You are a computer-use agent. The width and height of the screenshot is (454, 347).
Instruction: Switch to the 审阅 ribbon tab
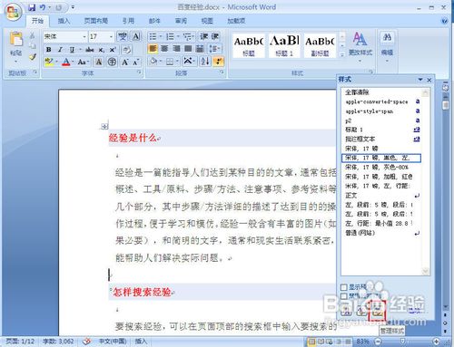[181, 21]
